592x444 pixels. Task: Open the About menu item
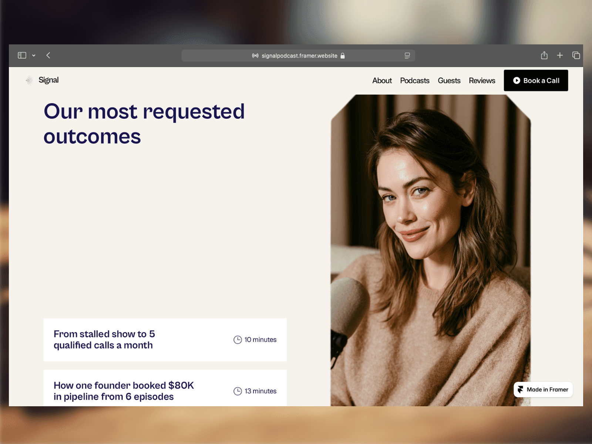(382, 81)
